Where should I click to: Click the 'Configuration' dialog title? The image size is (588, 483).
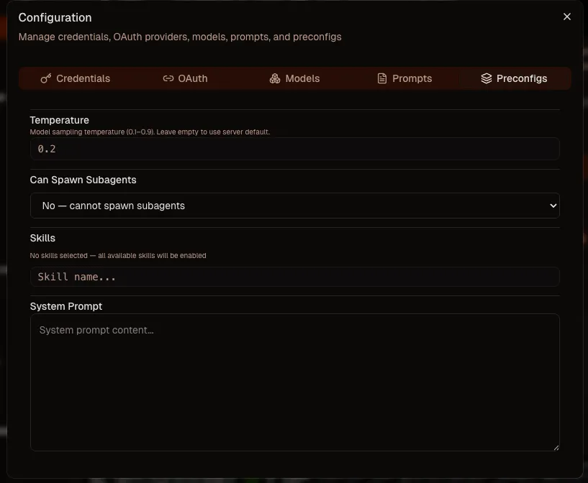[x=55, y=17]
